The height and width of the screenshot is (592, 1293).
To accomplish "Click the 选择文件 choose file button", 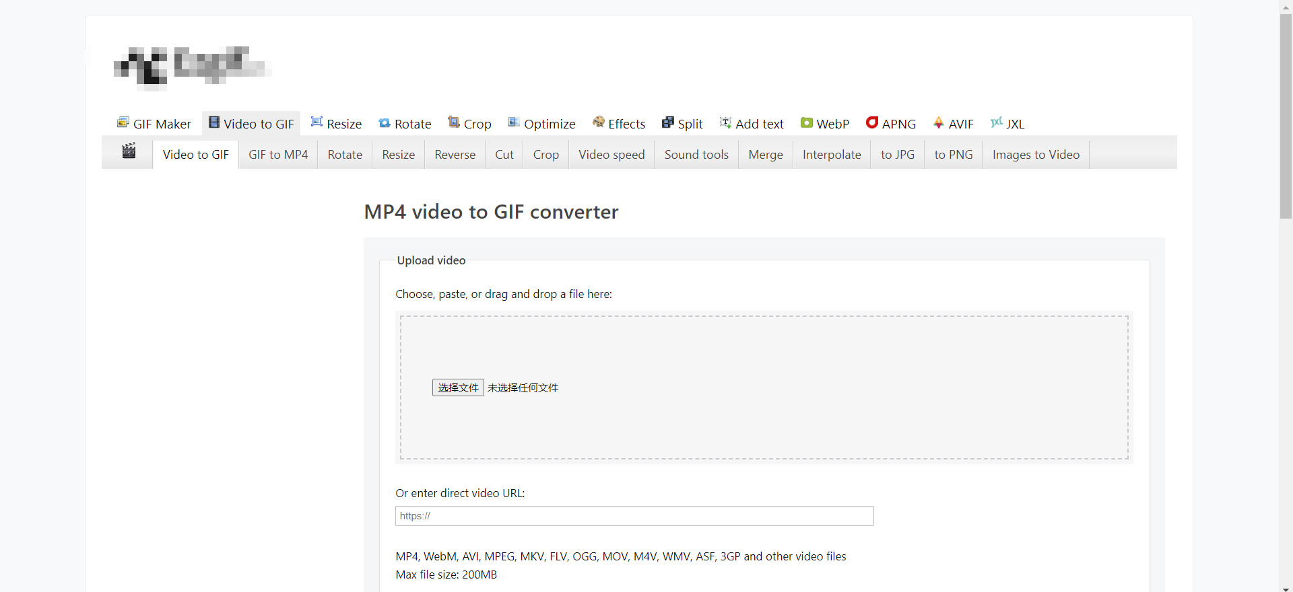I will [458, 387].
